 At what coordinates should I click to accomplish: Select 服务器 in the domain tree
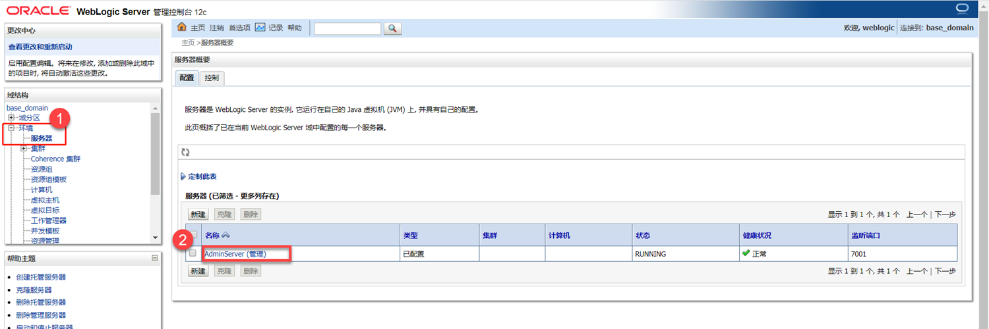tap(42, 138)
